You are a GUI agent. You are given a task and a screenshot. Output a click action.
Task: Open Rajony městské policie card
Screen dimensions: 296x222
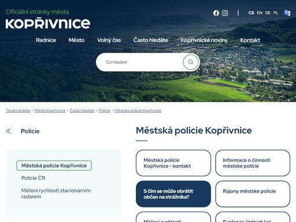[x=253, y=194]
